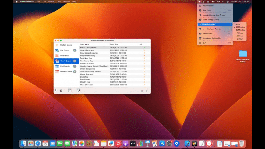Edit pencil for Ram Navami
The image size is (265, 149).
point(144,79)
